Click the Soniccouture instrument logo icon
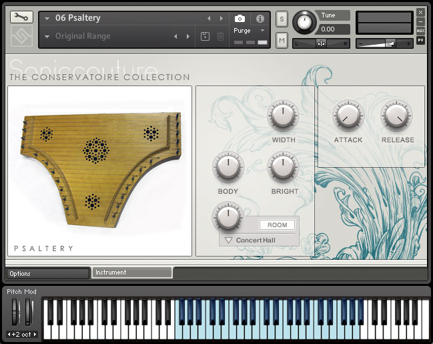Screen dimensions: 433x344 point(21,36)
